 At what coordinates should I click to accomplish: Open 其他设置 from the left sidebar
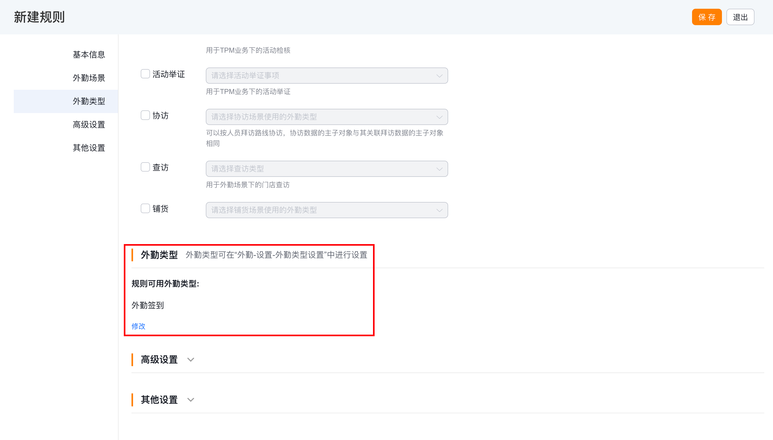pyautogui.click(x=89, y=147)
